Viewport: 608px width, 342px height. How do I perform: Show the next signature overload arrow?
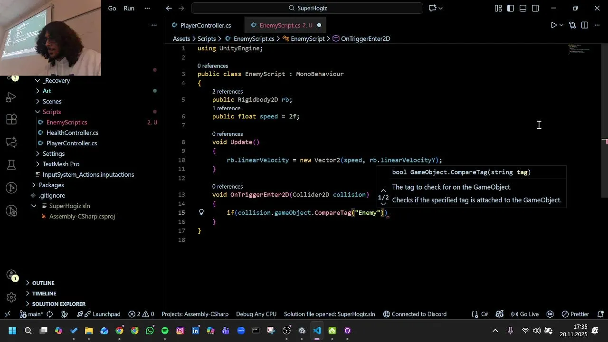click(x=383, y=204)
